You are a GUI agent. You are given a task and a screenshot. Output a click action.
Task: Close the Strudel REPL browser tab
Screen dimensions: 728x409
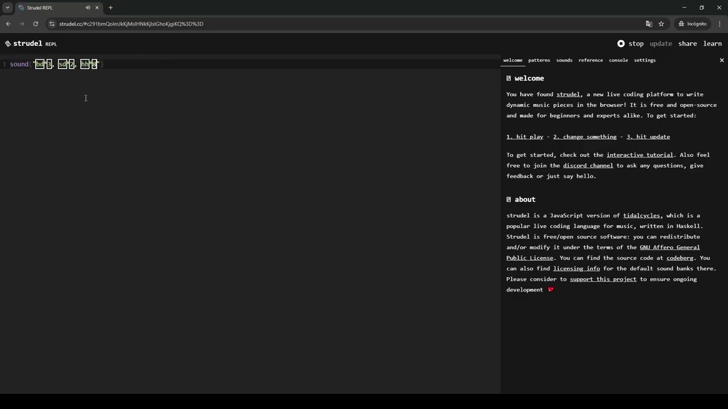(97, 8)
